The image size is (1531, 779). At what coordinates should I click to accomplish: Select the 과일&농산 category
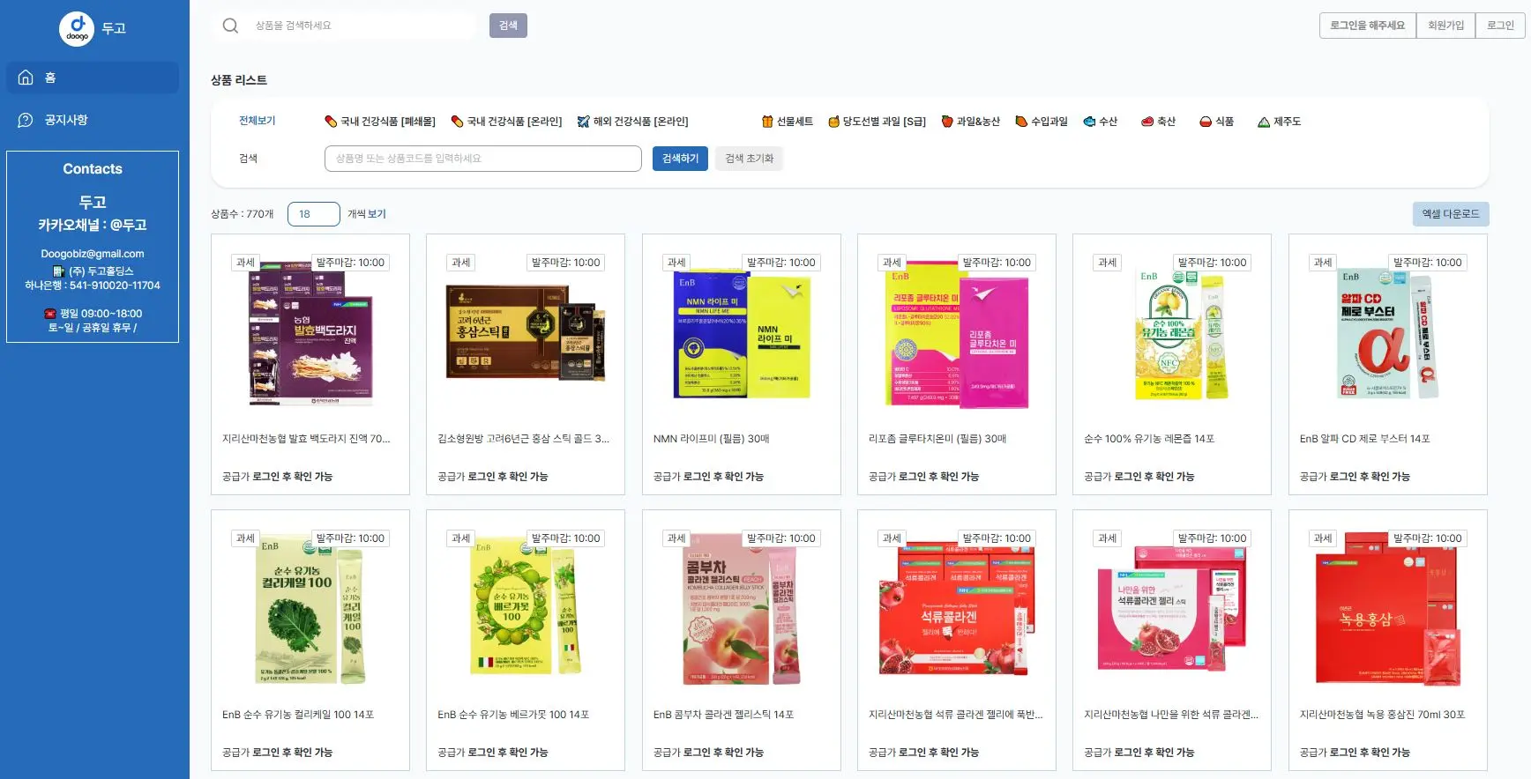point(970,122)
